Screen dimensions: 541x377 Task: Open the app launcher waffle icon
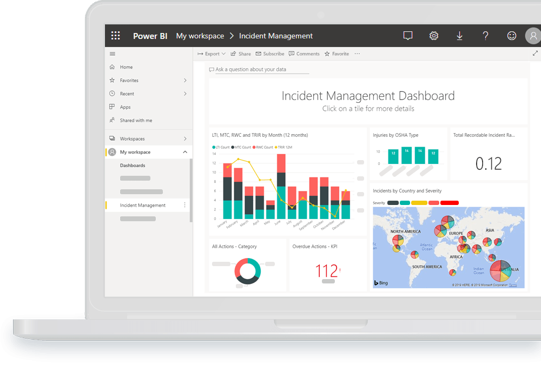pyautogui.click(x=116, y=36)
